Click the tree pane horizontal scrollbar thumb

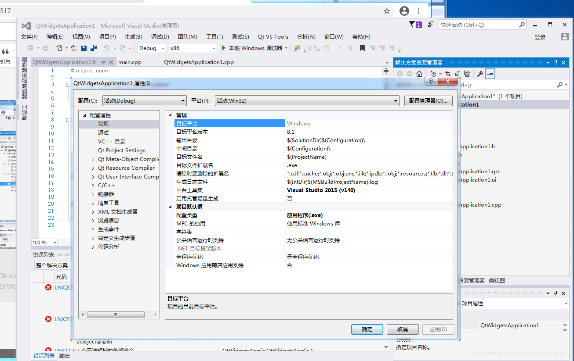(116, 315)
